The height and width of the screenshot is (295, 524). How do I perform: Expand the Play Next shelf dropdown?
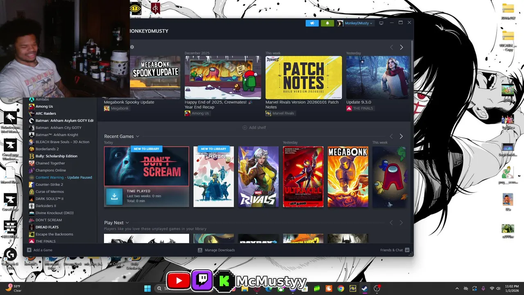pos(127,223)
